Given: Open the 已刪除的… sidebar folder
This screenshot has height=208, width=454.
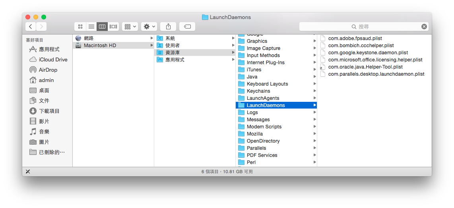Looking at the screenshot, I should [47, 152].
